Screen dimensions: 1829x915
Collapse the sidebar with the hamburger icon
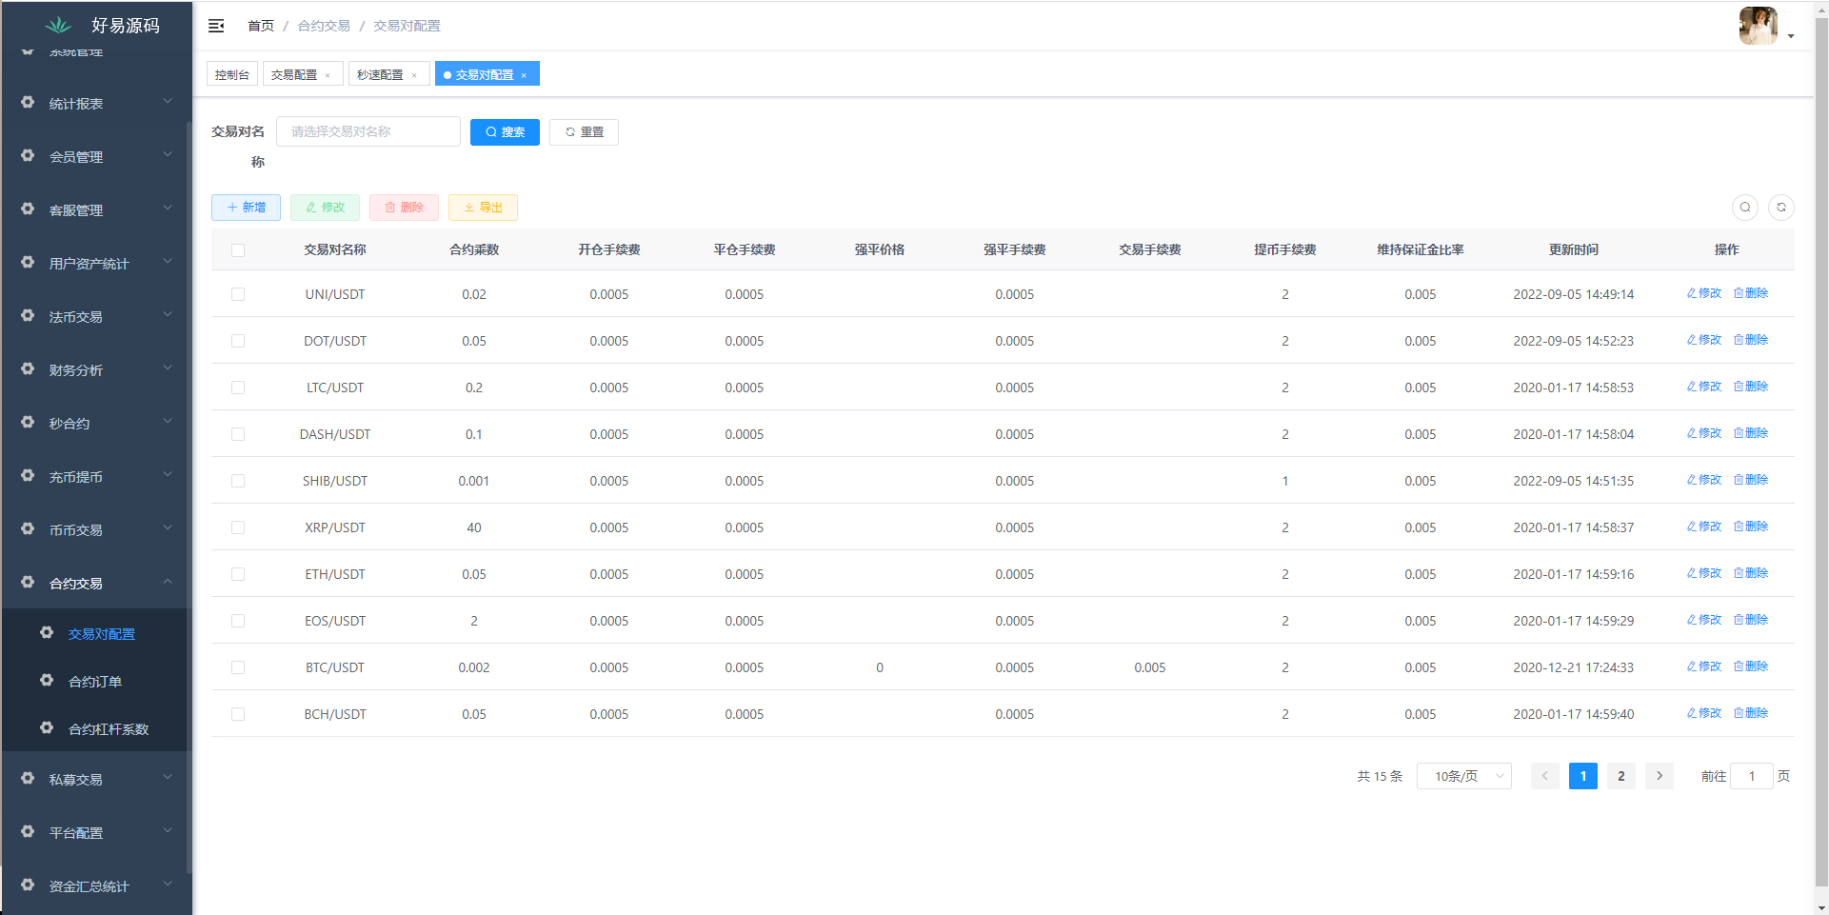click(216, 26)
